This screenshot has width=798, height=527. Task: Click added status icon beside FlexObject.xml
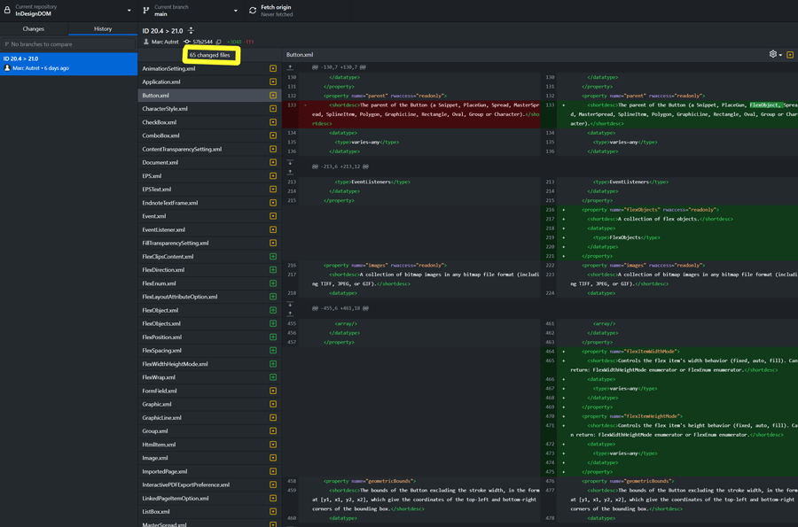tap(273, 311)
